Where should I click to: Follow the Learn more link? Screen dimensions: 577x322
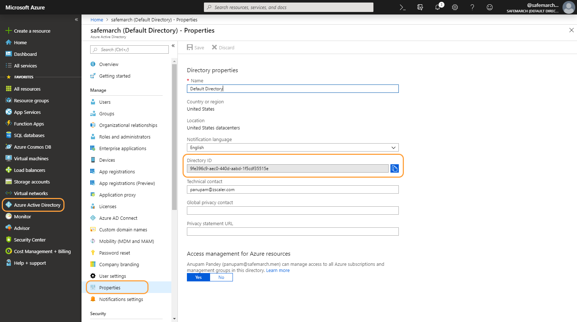(x=278, y=271)
